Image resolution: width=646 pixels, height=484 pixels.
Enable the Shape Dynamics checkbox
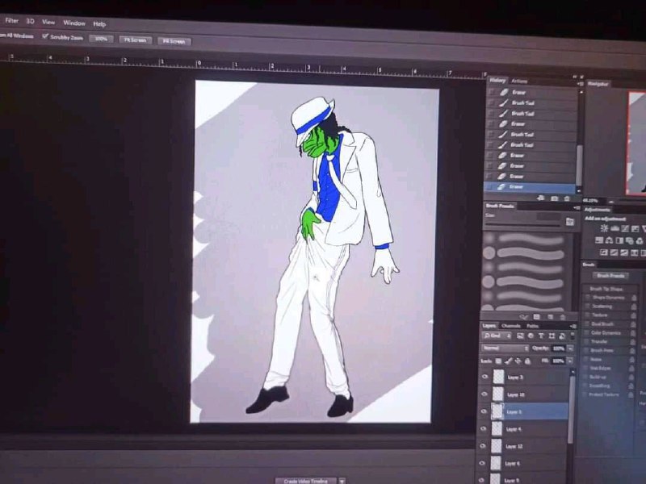coord(588,297)
